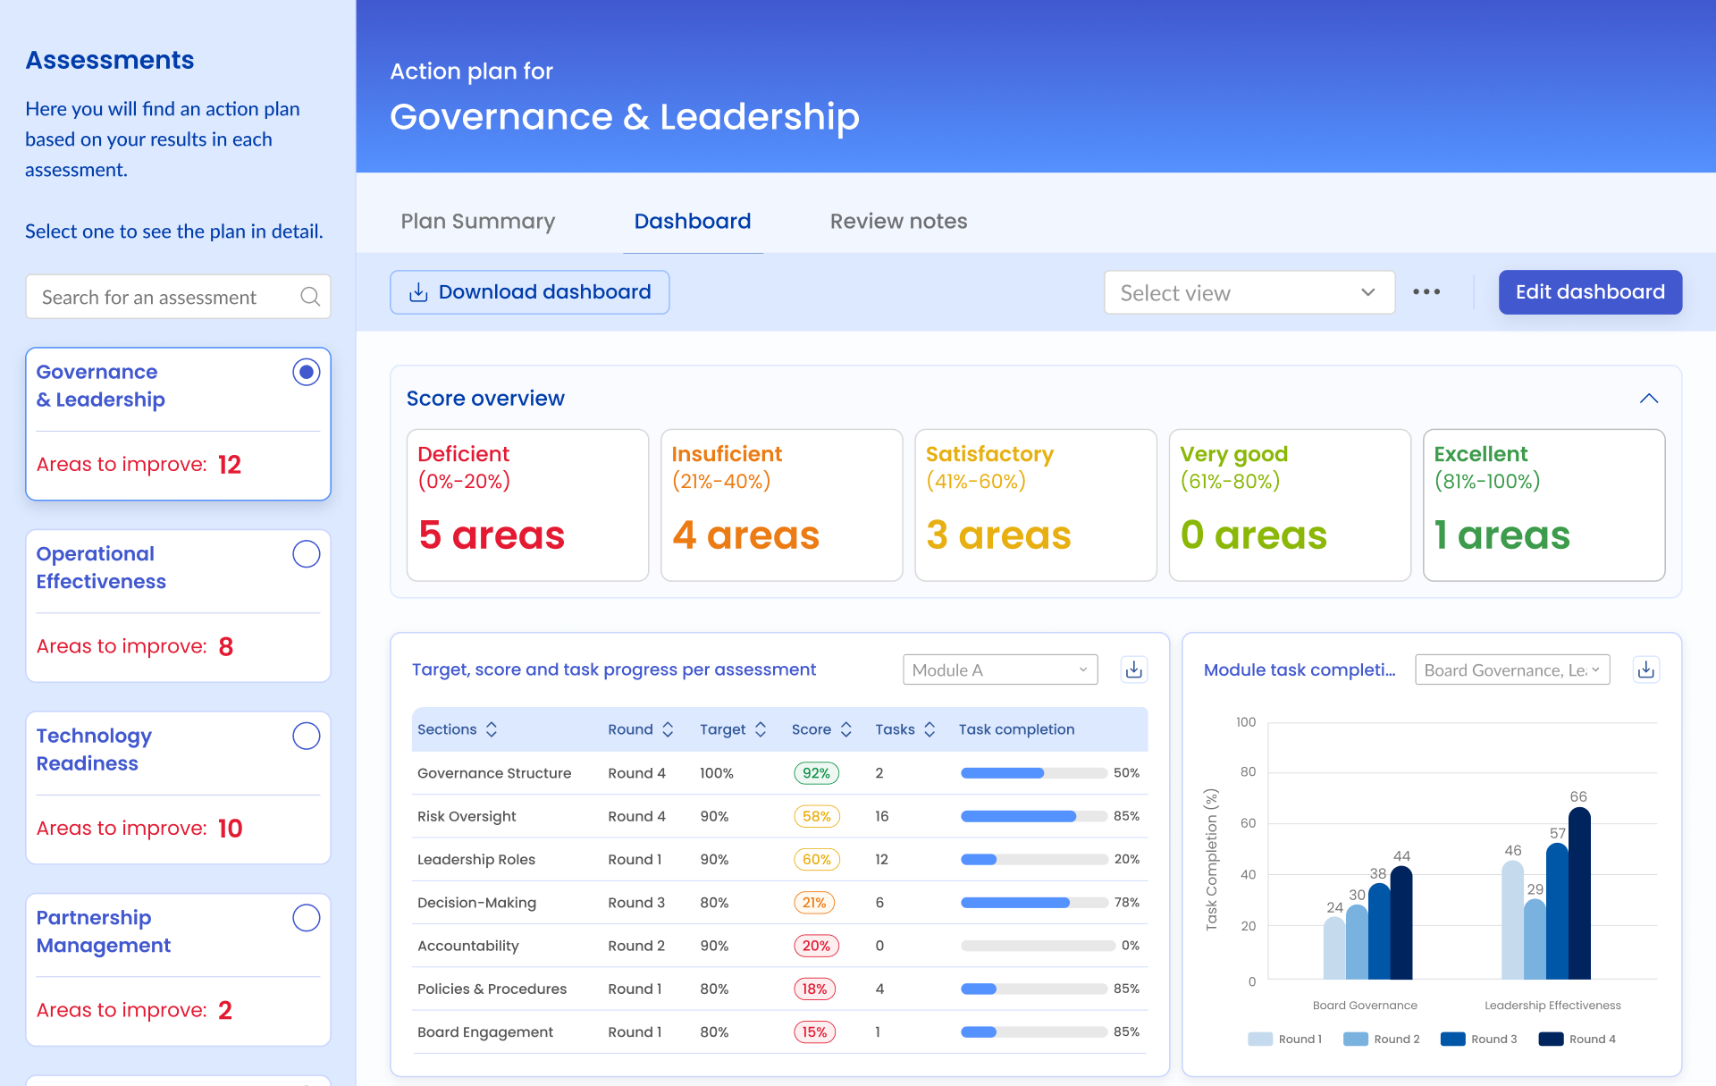Click the Board Governance bar labeled 44
1716x1086 pixels.
coord(1401,922)
